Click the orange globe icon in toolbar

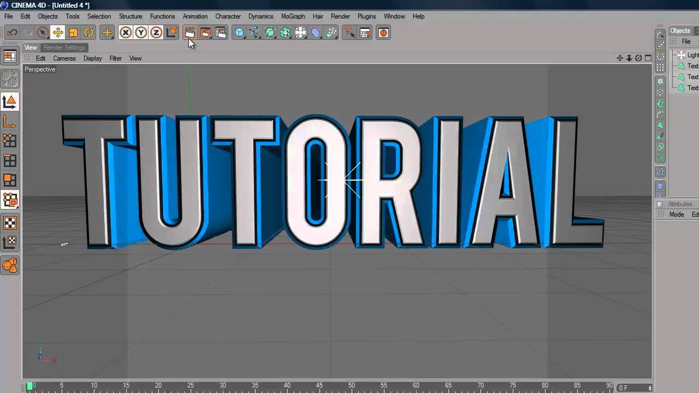pyautogui.click(x=383, y=33)
